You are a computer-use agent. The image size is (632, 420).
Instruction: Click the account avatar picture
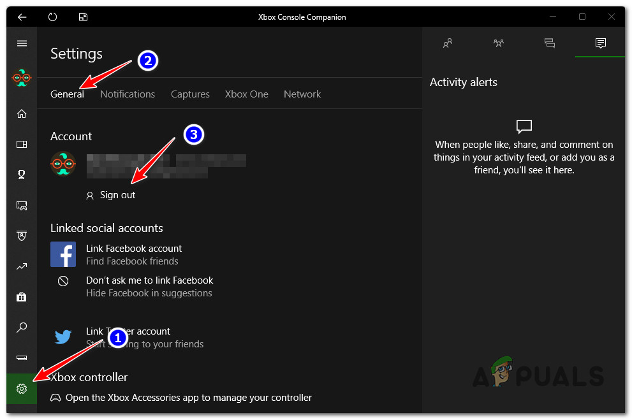coord(63,164)
